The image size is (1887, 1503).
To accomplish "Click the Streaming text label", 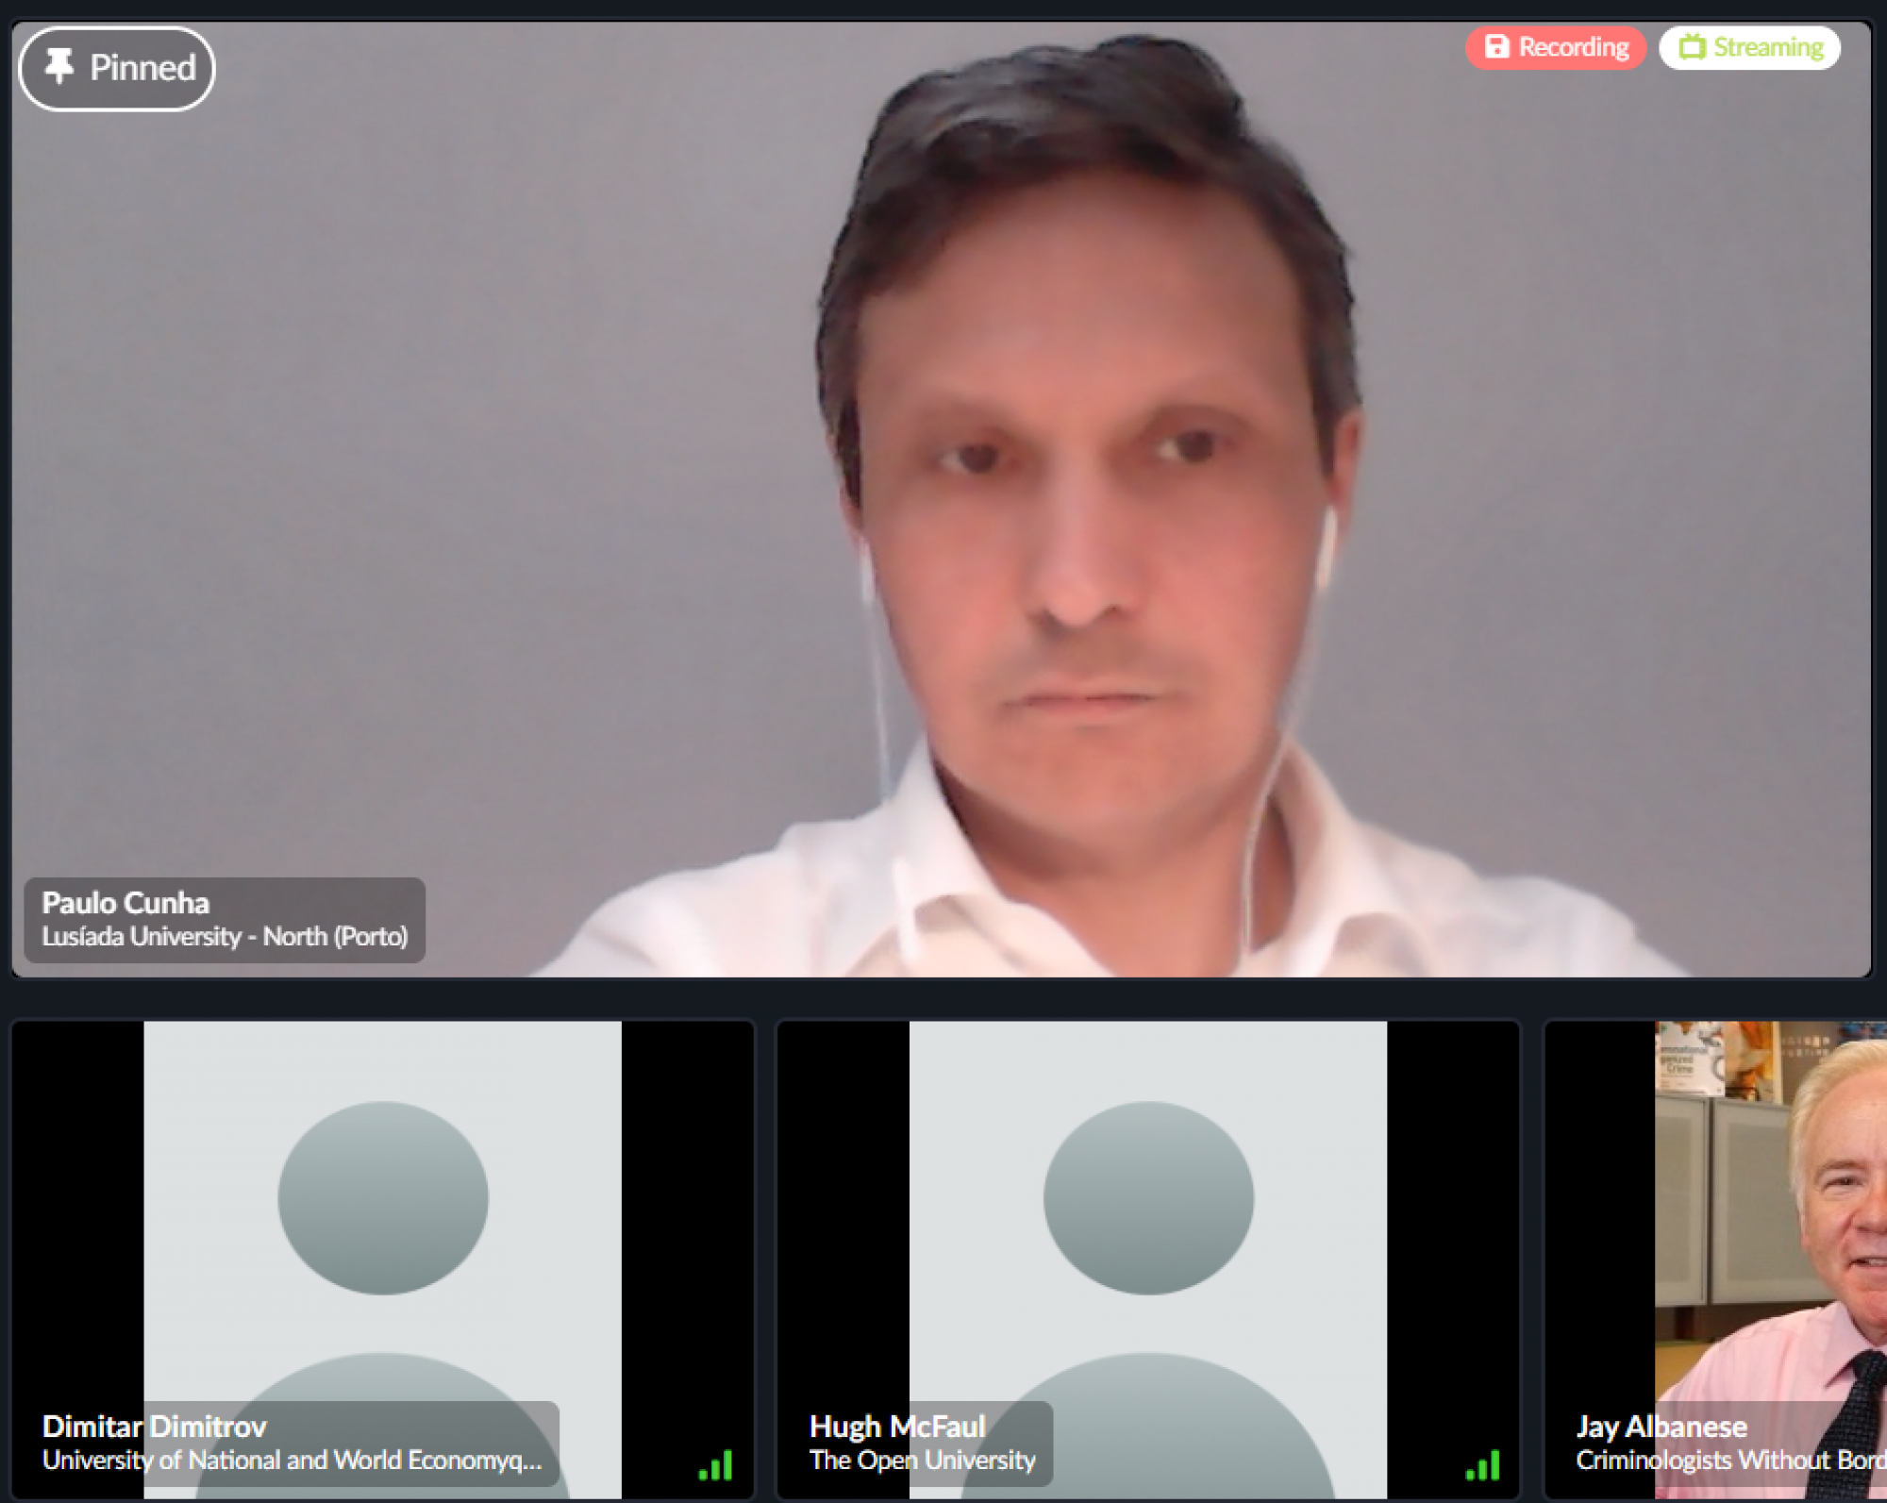I will pos(1767,47).
